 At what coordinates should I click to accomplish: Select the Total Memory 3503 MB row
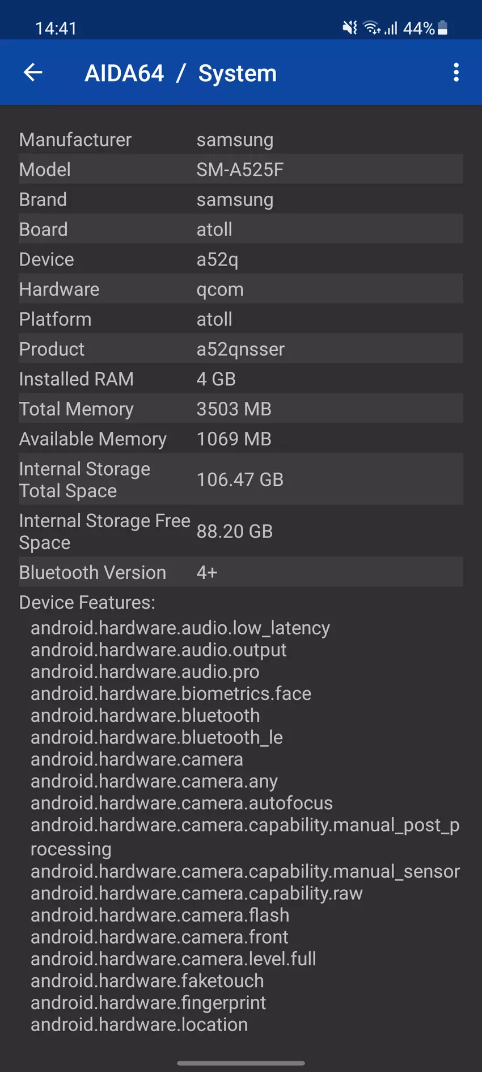click(240, 409)
